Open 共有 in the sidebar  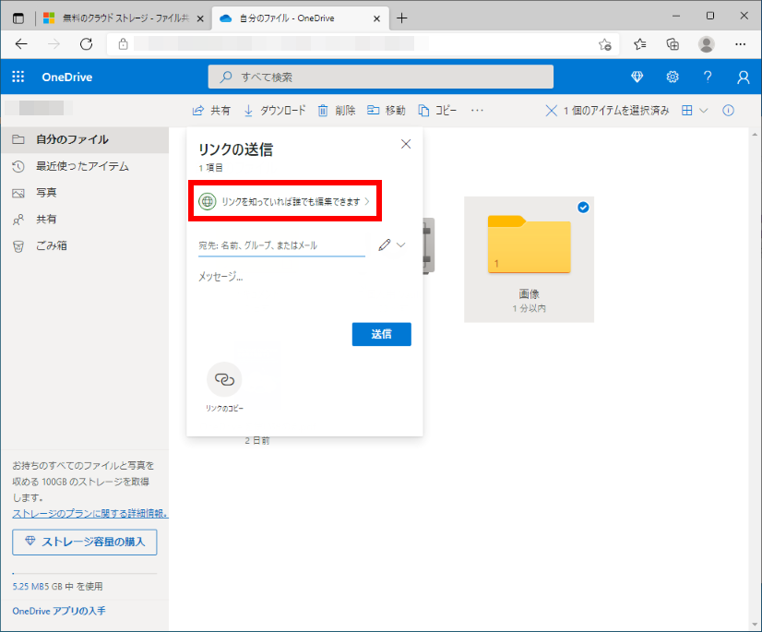pyautogui.click(x=85, y=220)
